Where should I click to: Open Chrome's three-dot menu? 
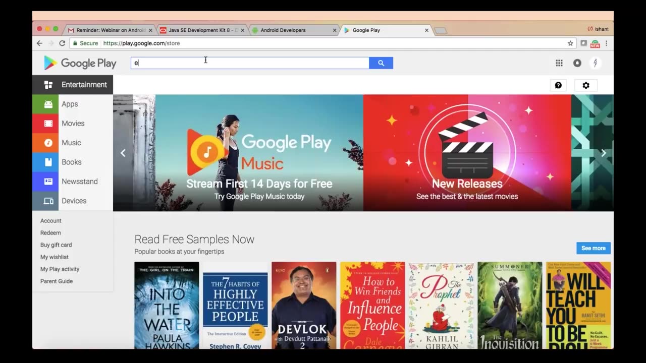pyautogui.click(x=606, y=43)
